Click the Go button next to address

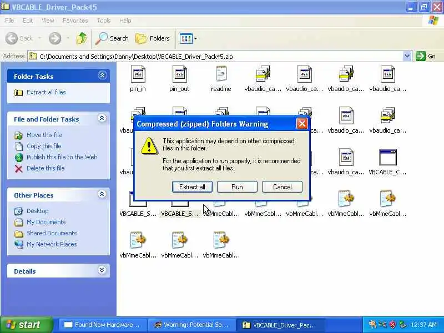tap(426, 56)
